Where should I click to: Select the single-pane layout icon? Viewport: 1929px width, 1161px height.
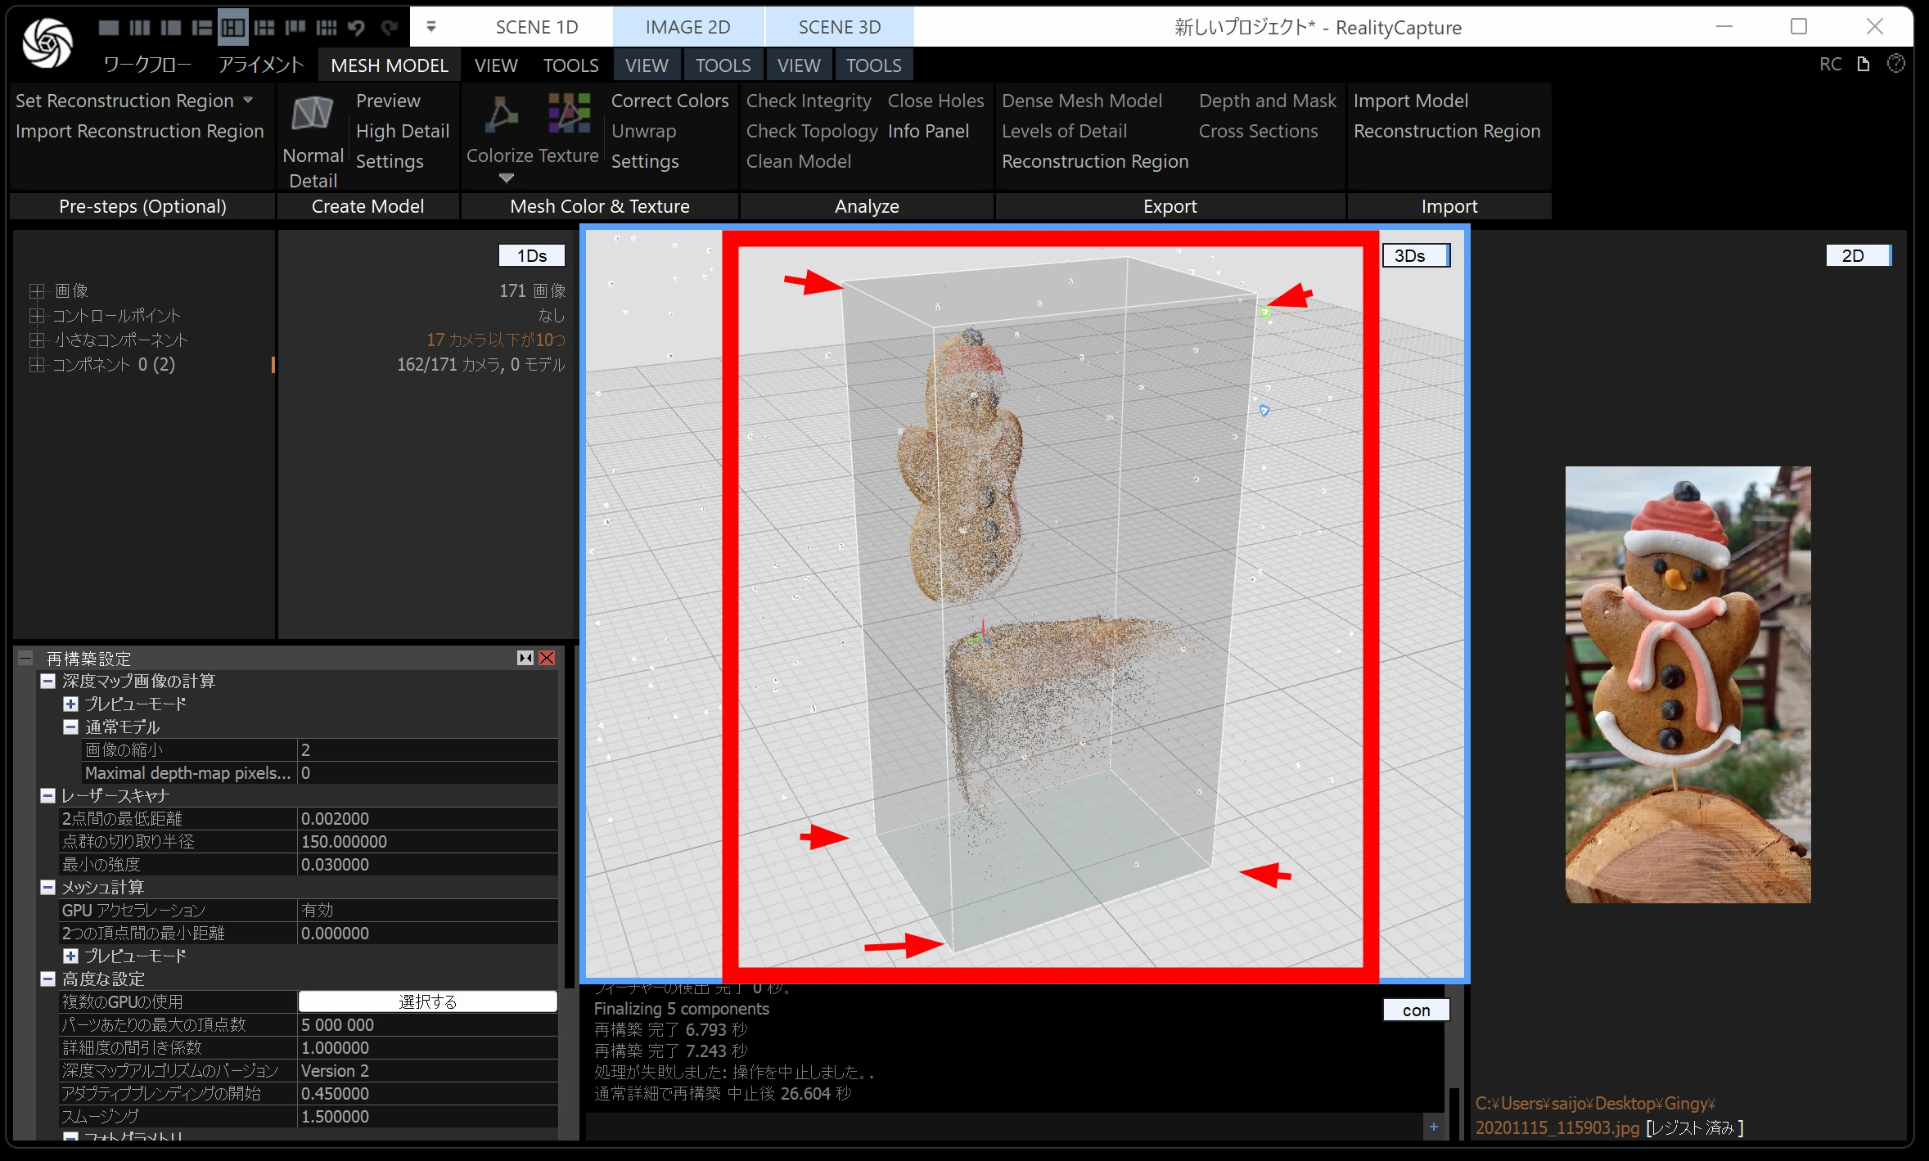coord(108,28)
